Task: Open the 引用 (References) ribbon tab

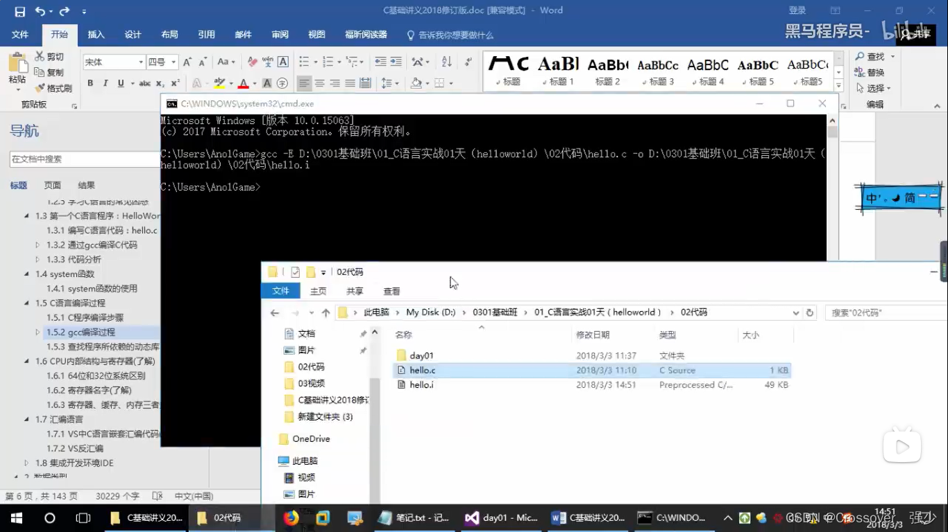Action: pos(206,35)
